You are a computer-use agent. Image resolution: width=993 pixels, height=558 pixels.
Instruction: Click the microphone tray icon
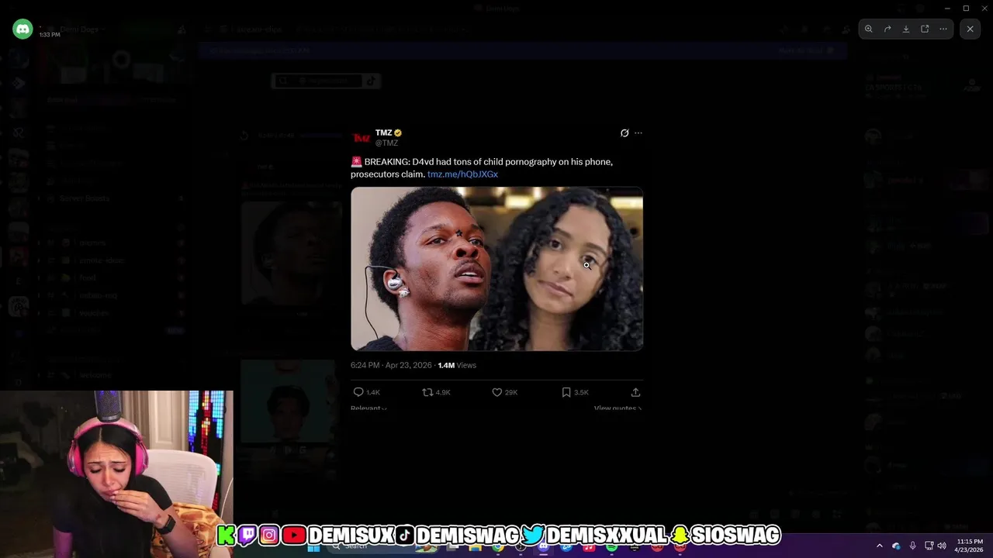point(912,546)
